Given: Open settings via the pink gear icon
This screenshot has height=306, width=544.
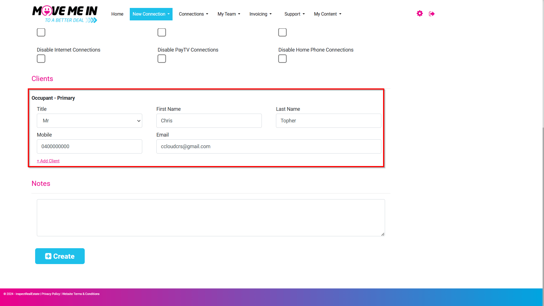Looking at the screenshot, I should (x=420, y=14).
